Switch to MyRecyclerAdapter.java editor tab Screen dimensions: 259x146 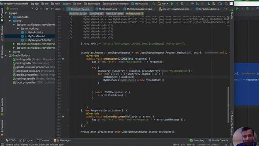[x=138, y=9]
